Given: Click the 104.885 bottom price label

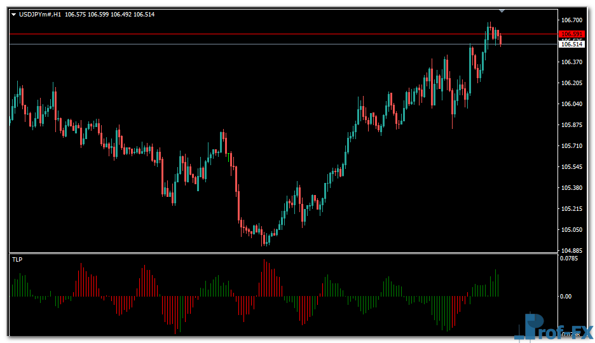Looking at the screenshot, I should [572, 250].
